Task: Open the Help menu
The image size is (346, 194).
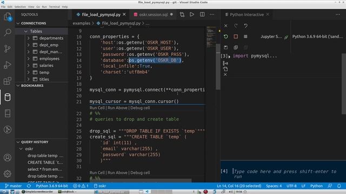Action: pyautogui.click(x=65, y=7)
